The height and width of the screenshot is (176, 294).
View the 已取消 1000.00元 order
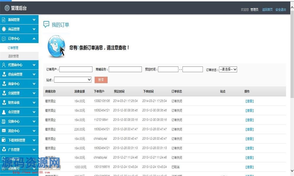(250, 167)
